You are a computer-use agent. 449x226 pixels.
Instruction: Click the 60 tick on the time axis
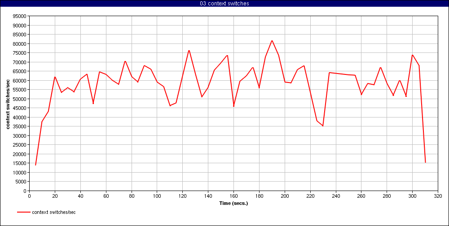106,196
